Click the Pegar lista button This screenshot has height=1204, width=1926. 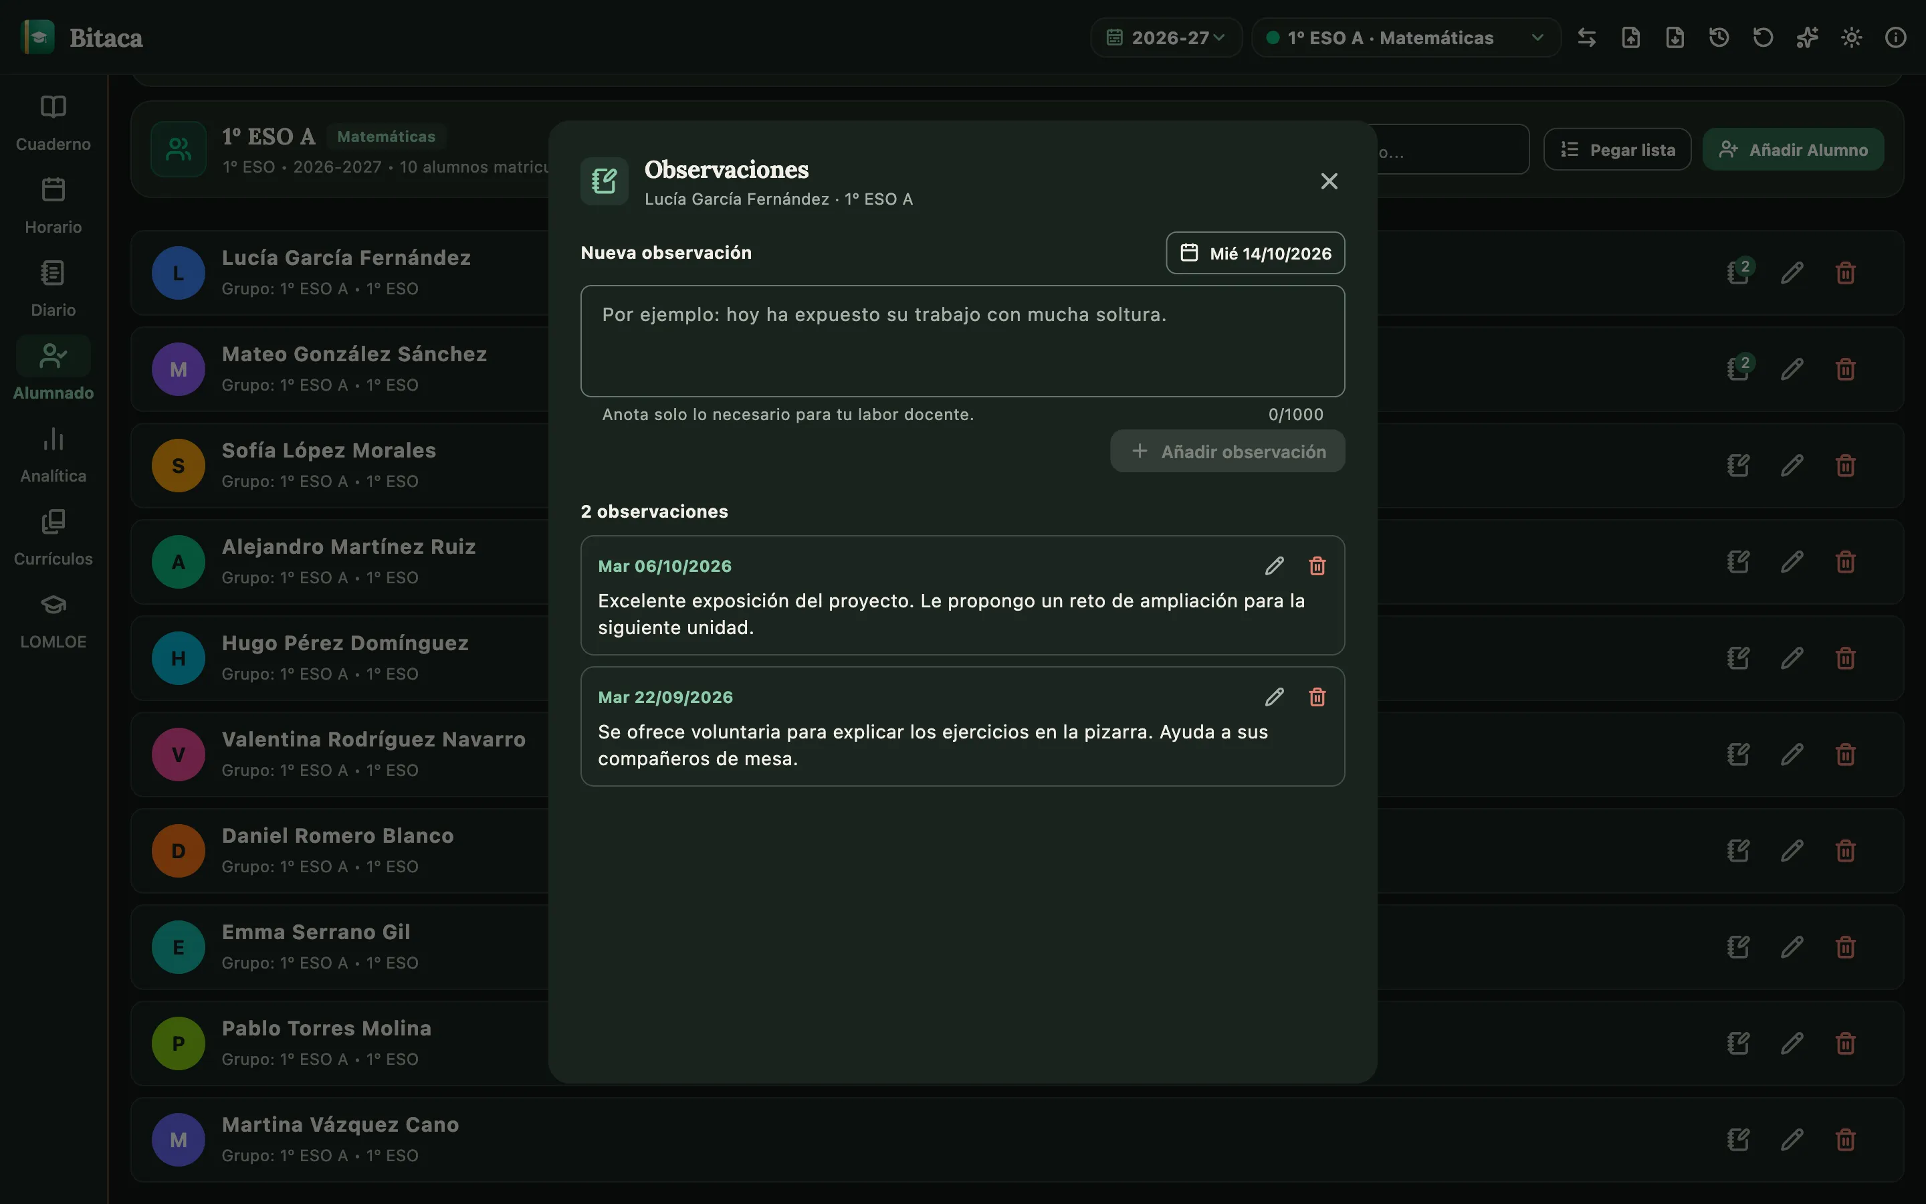(x=1617, y=150)
